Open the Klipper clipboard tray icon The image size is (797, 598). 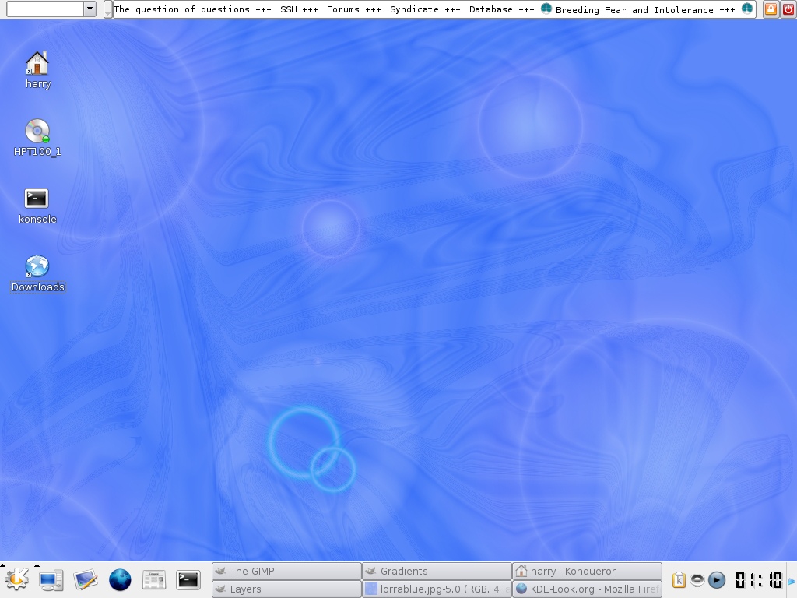tap(679, 579)
